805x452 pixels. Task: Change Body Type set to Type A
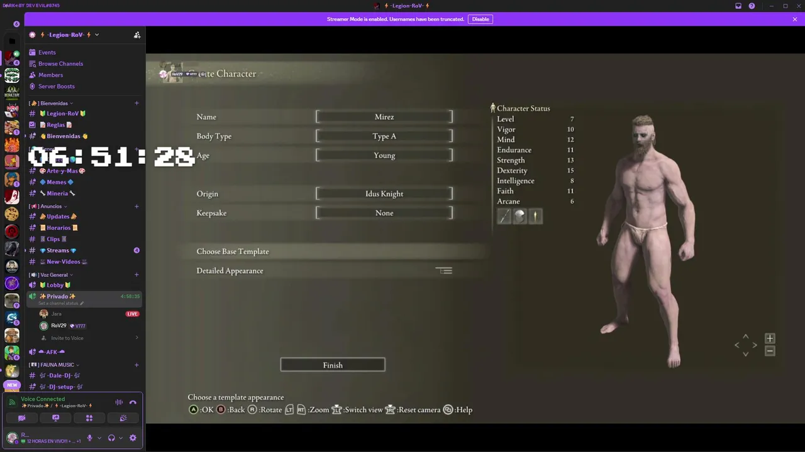coord(384,136)
